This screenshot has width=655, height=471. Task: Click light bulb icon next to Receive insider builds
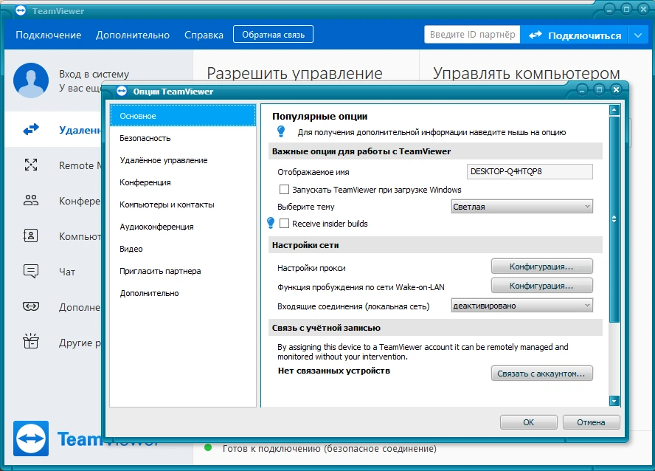click(271, 223)
